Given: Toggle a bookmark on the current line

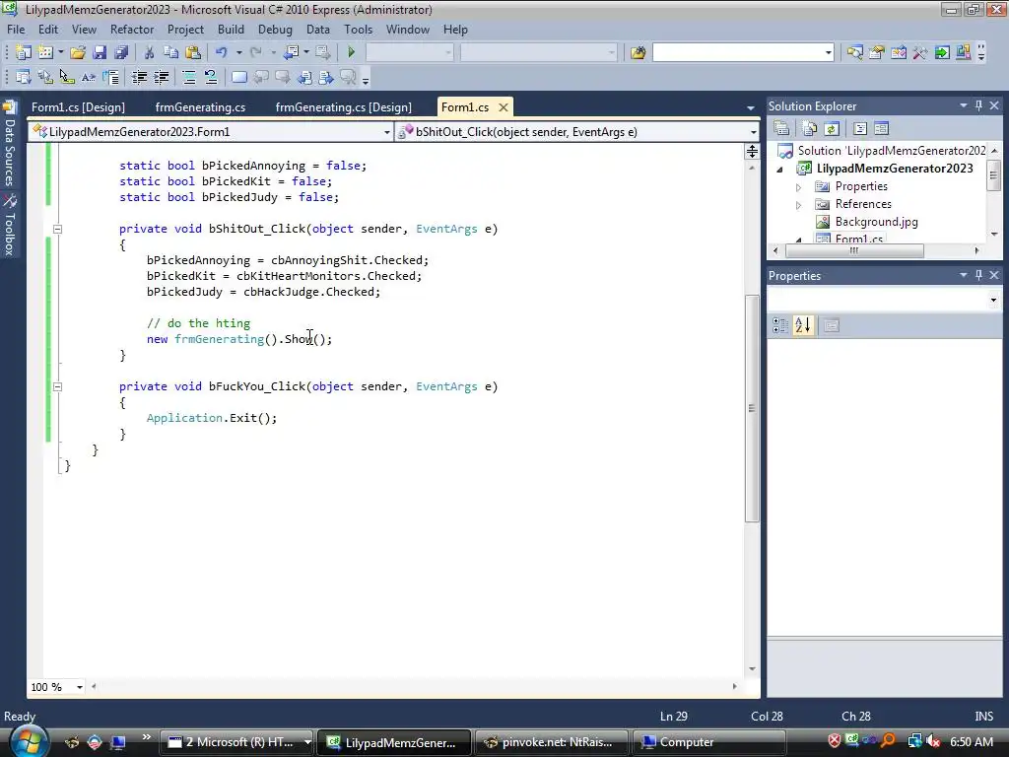Looking at the screenshot, I should click(x=238, y=77).
